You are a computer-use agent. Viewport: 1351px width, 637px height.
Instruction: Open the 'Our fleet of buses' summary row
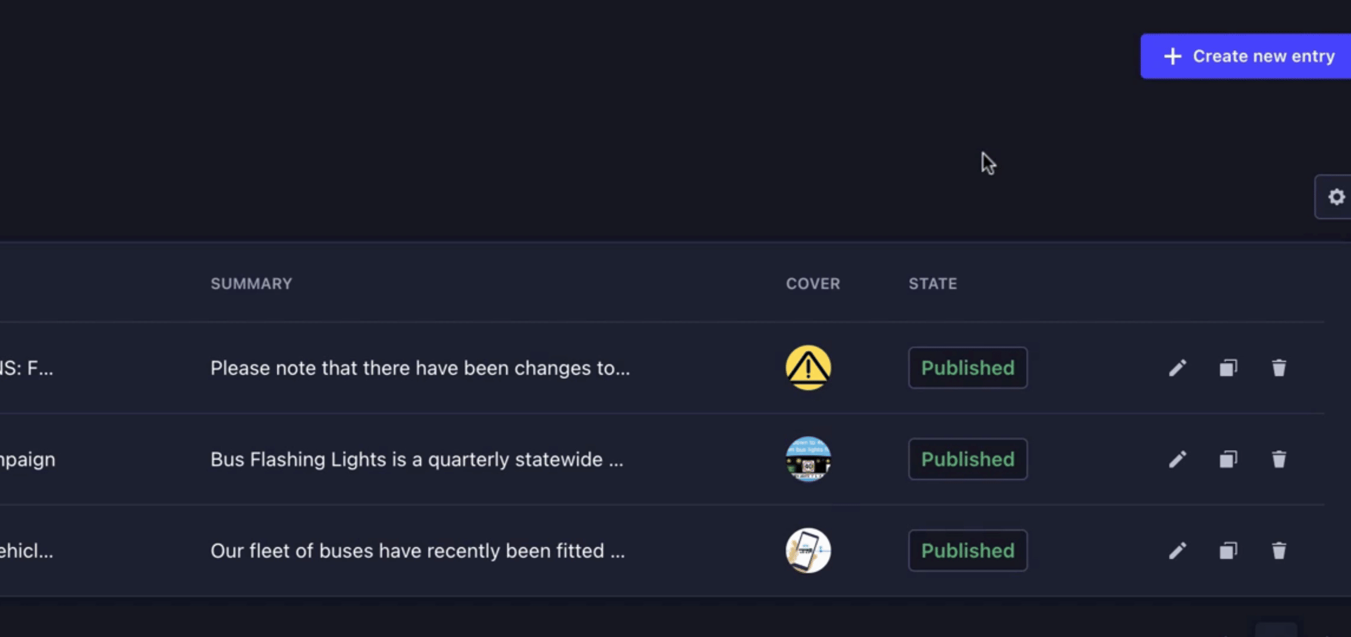662,551
